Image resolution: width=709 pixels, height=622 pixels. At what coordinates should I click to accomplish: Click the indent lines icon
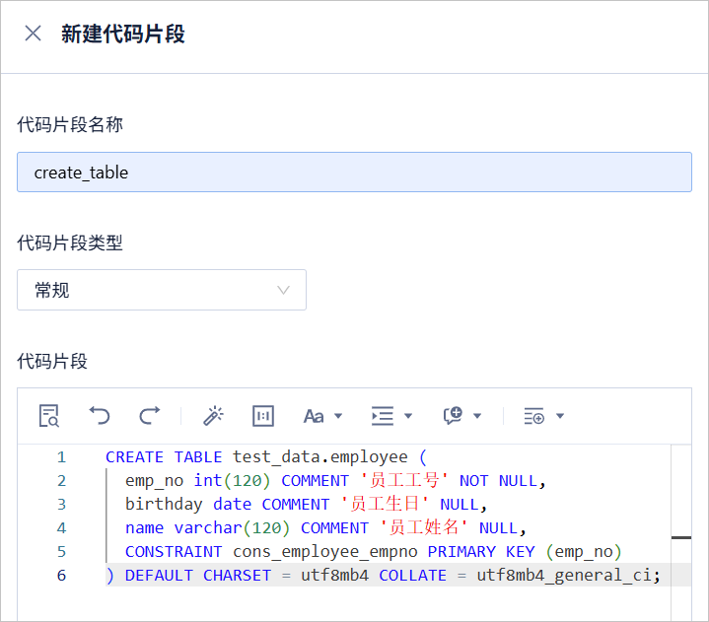click(x=383, y=416)
